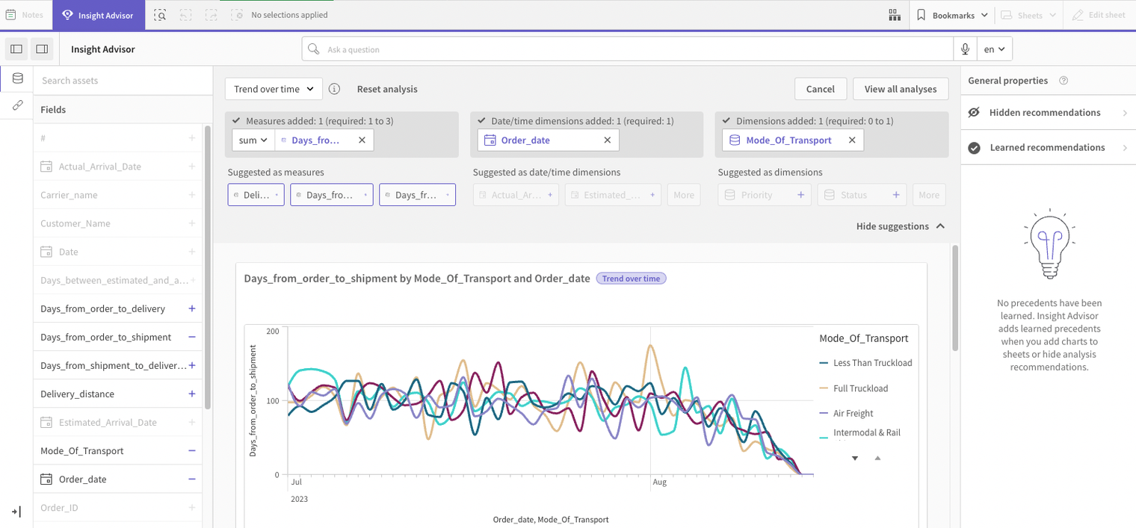
Task: Select the Days_from_order_to_delivery field name
Action: pos(103,308)
